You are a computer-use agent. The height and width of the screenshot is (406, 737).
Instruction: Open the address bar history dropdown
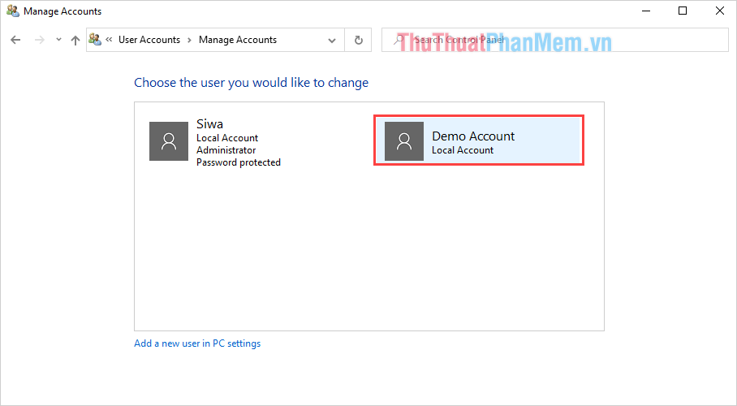332,40
